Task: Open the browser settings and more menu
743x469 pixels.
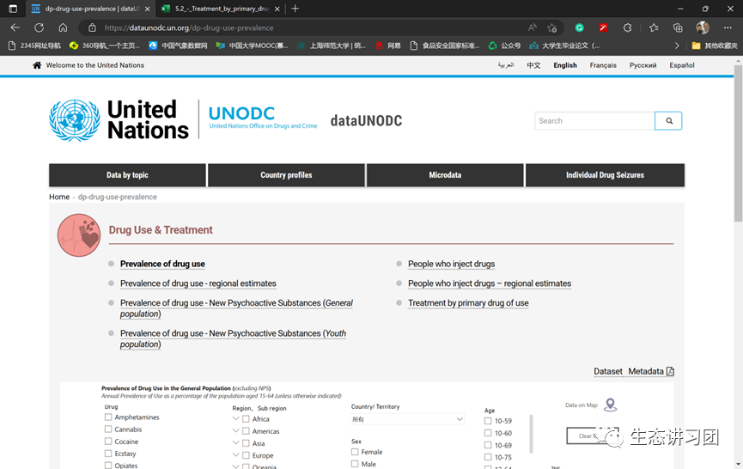Action: (x=728, y=27)
